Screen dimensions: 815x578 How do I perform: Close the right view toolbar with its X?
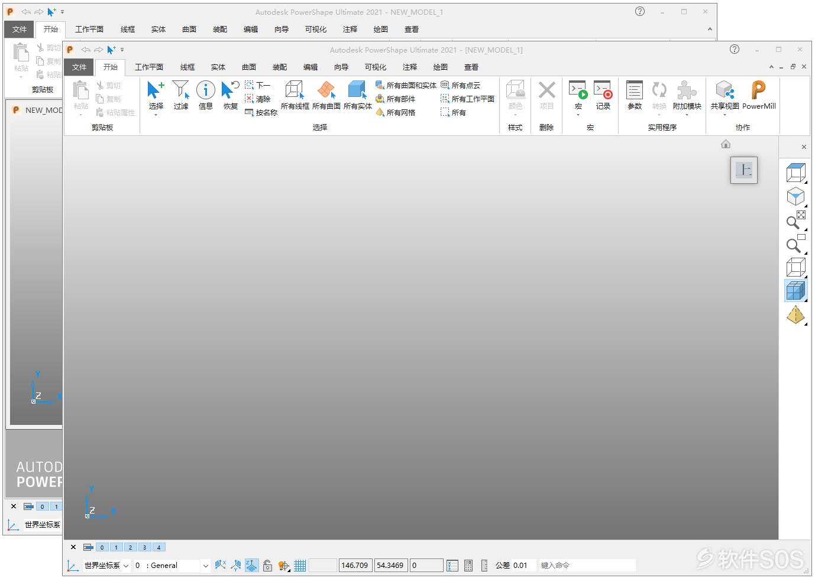point(804,147)
